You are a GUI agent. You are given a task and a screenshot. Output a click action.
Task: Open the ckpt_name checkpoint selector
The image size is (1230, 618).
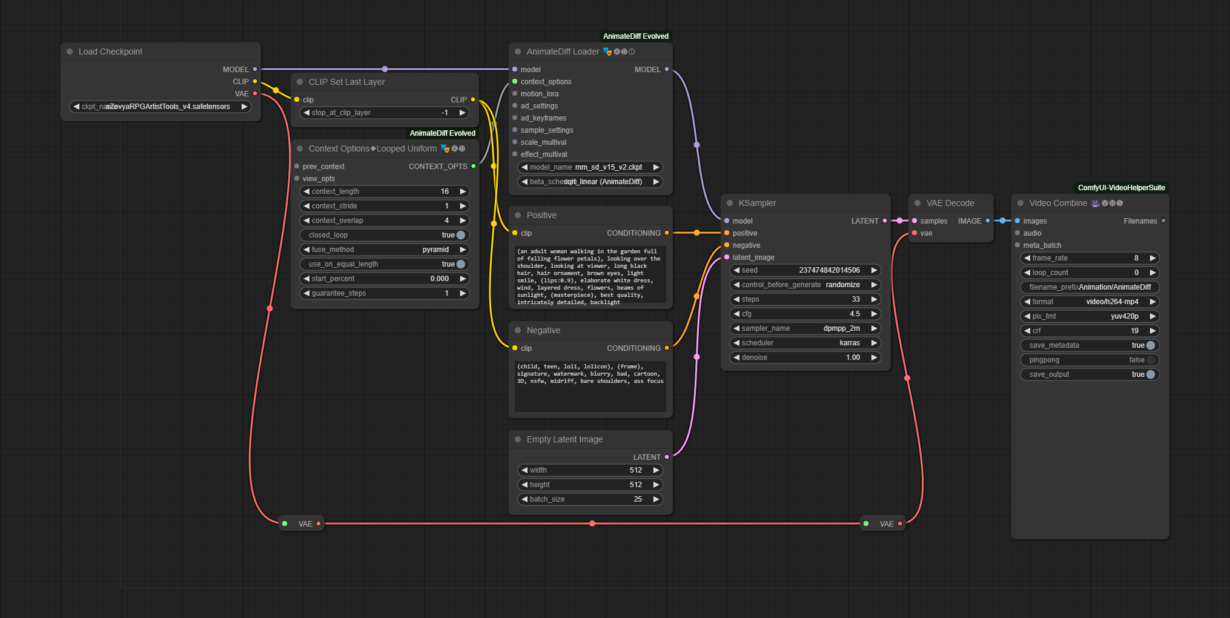(160, 107)
